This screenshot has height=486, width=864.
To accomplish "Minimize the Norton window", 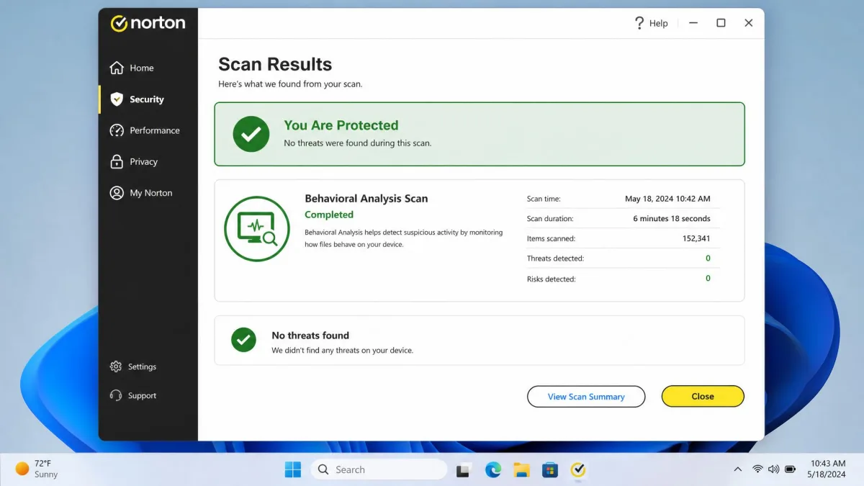I will pyautogui.click(x=693, y=23).
